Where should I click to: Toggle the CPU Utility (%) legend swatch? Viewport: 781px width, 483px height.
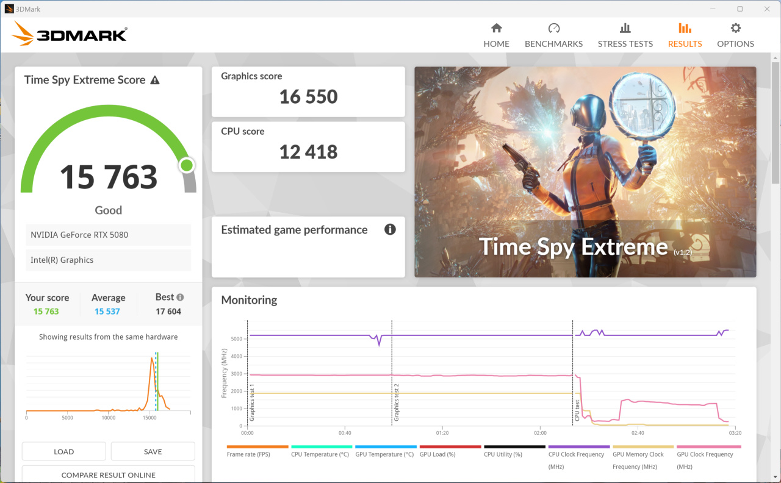(514, 447)
